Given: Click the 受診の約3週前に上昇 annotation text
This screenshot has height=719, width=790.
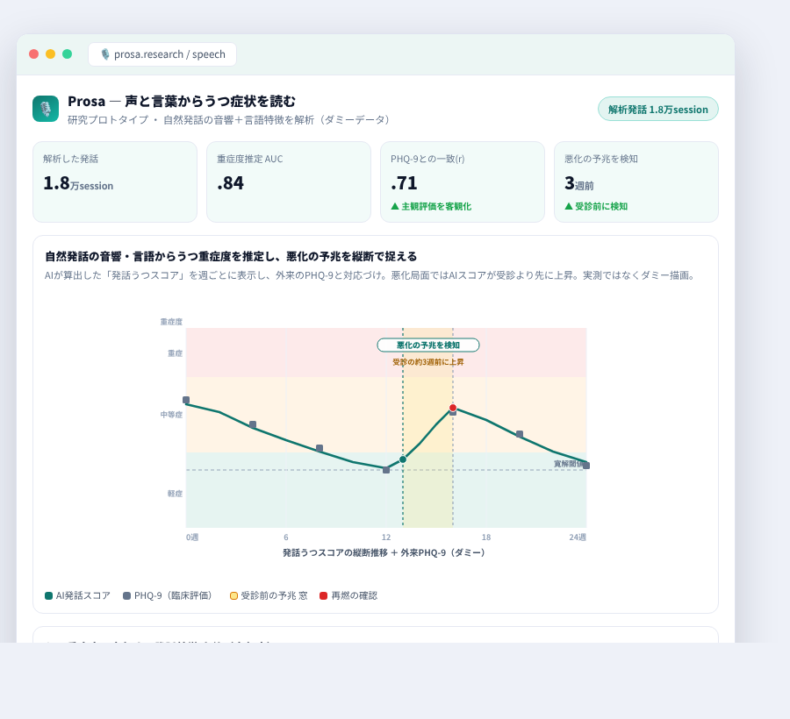Looking at the screenshot, I should coord(428,362).
